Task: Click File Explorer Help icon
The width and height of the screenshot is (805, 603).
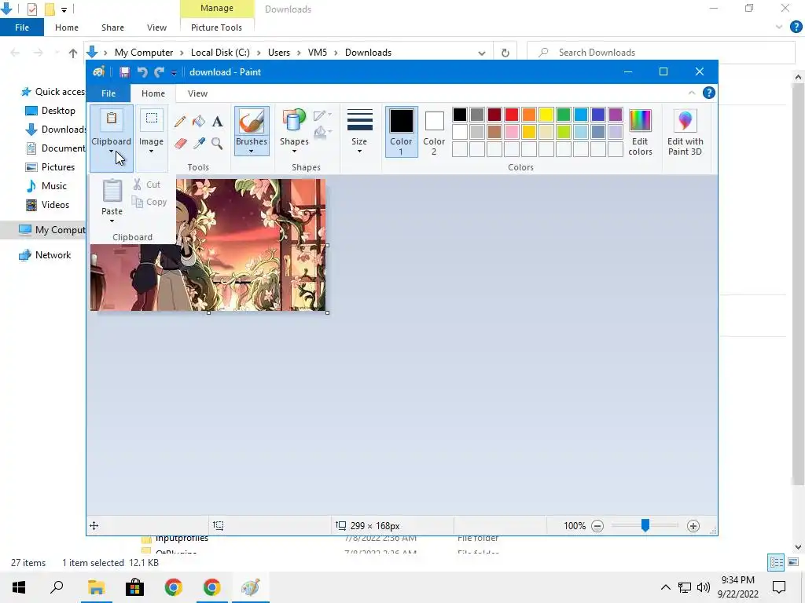Action: 796,27
